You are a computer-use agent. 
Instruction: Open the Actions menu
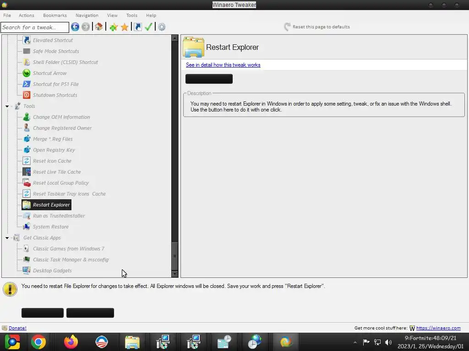coord(26,15)
